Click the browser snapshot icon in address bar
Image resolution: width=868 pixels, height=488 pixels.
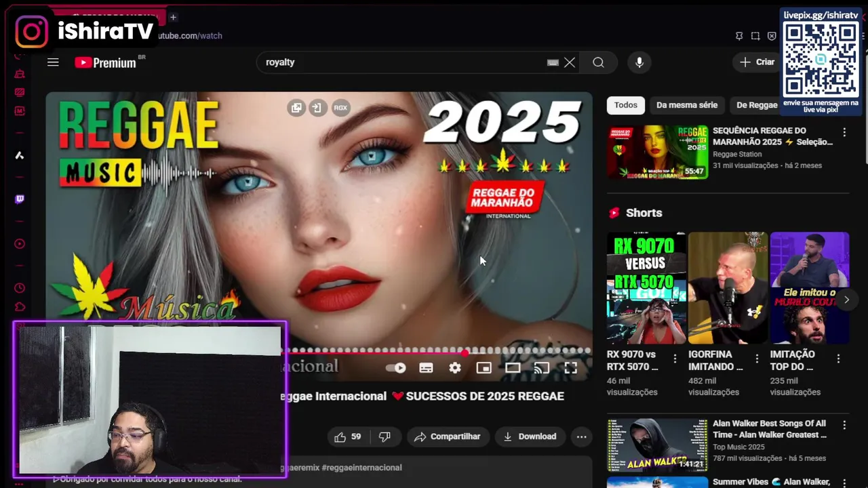[755, 36]
